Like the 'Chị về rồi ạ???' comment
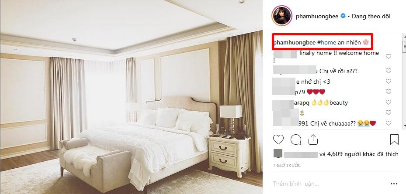 coord(389,71)
